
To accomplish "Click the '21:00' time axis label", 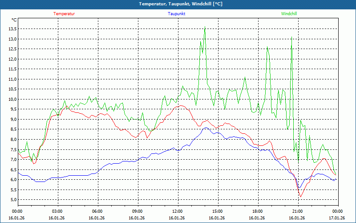I will [297, 211].
